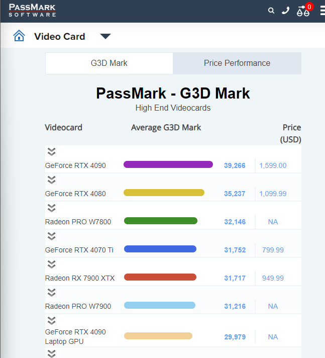
Task: Open the GeForce RTX 4090 link
Action: pos(75,165)
